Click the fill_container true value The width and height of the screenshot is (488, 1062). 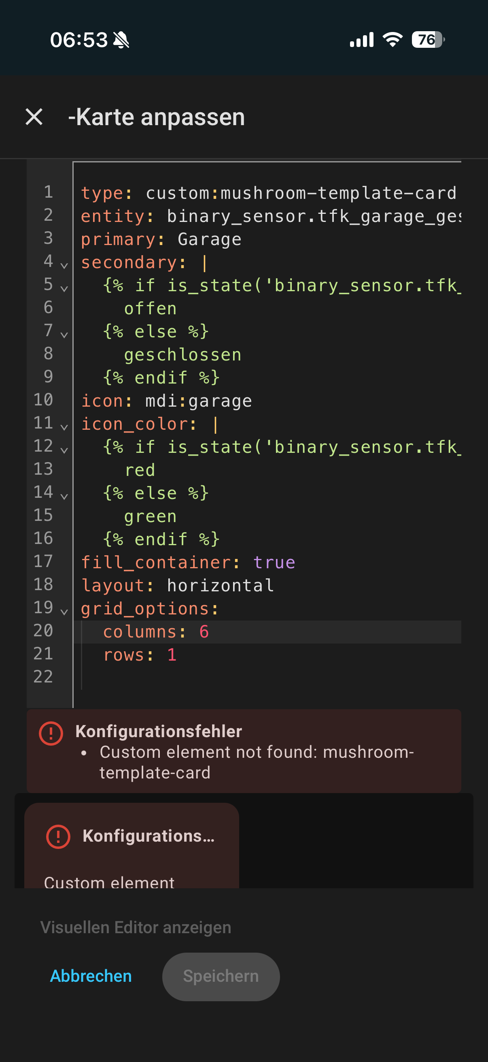274,563
